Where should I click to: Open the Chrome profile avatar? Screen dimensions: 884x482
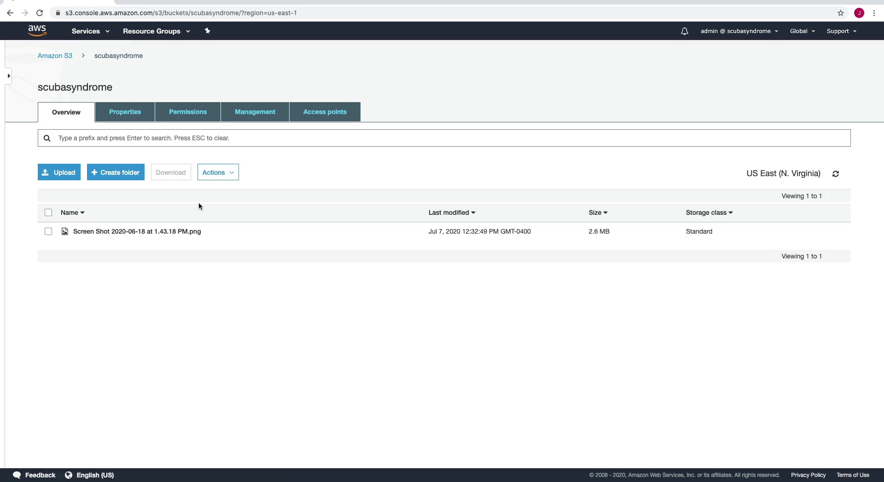pyautogui.click(x=859, y=13)
